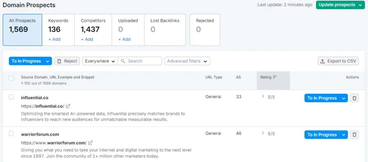
Task: Click Export to CSV button
Action: (338, 61)
